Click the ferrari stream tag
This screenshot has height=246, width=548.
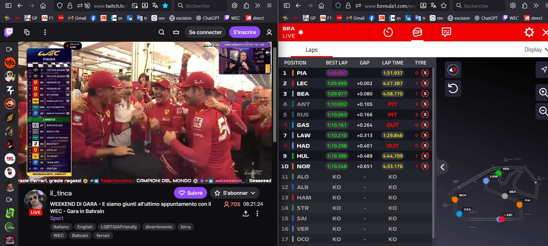point(103,235)
